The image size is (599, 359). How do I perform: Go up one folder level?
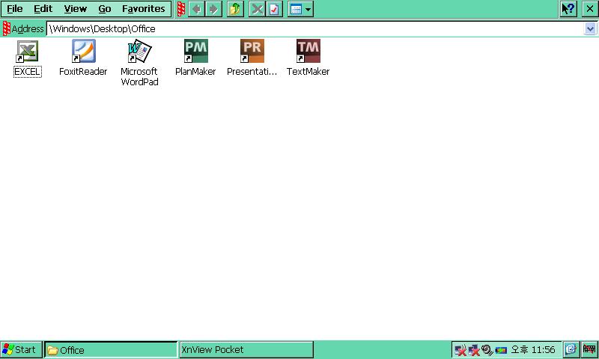tap(235, 9)
